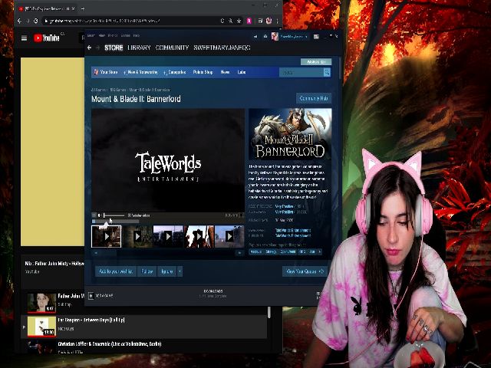
Task: Click the pink Chrome extension icon
Action: point(249,21)
